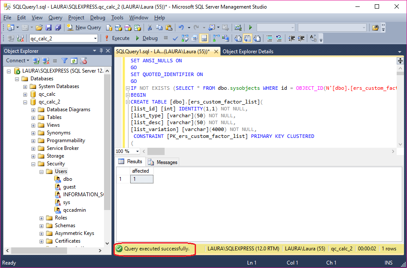Click the Change Connection icon

pos(20,38)
